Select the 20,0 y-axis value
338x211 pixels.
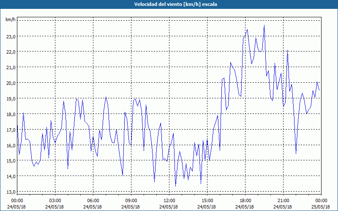[11, 83]
